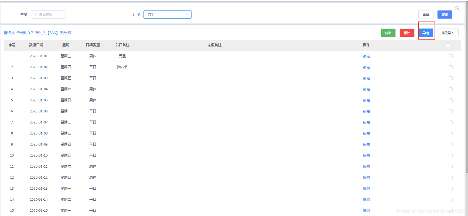Open 编辑 link for row 2020-01-13

(366, 189)
